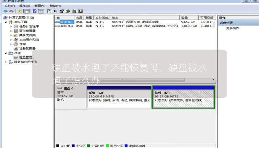259x148 pixels.
Task: Collapse the 存储 tree node
Action: [6, 53]
